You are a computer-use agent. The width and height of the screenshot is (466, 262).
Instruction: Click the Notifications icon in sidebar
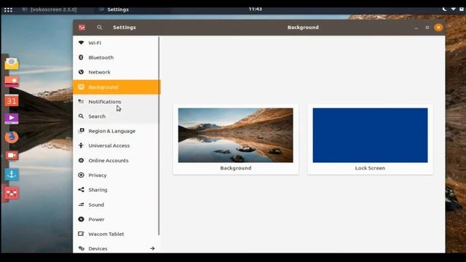pyautogui.click(x=81, y=102)
